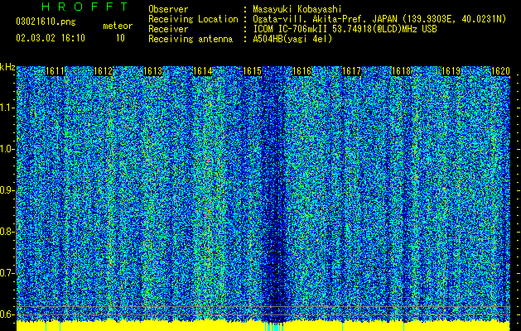Click the meteor count value 10
The height and width of the screenshot is (331, 521).
[120, 38]
